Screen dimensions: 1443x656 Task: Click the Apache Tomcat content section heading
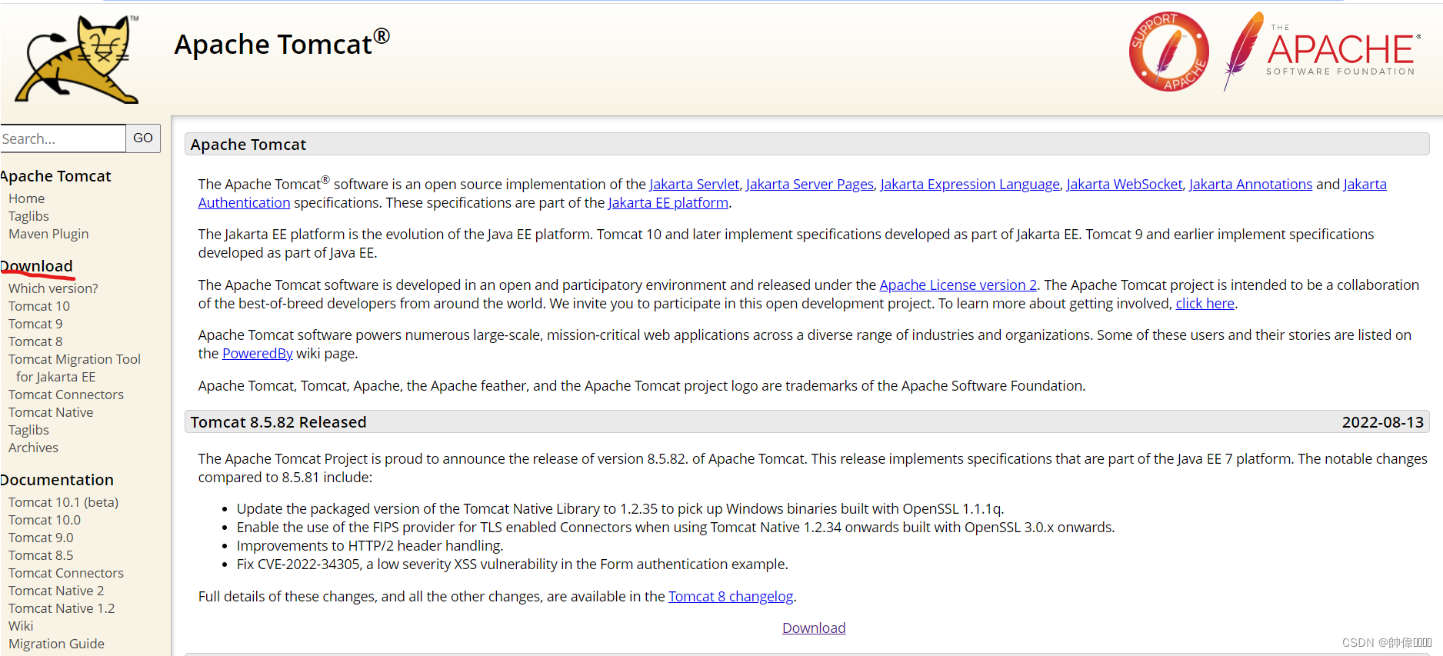coord(248,145)
